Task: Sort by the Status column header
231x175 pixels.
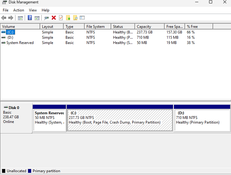Action: (123, 27)
